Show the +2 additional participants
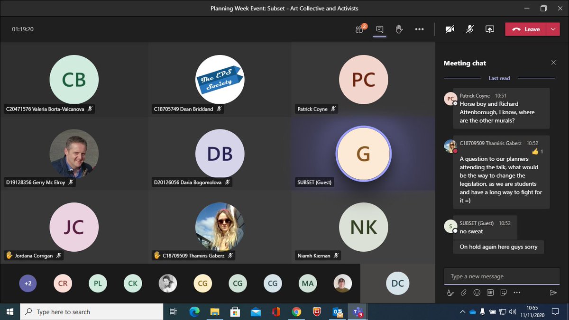This screenshot has height=320, width=569. [28, 283]
